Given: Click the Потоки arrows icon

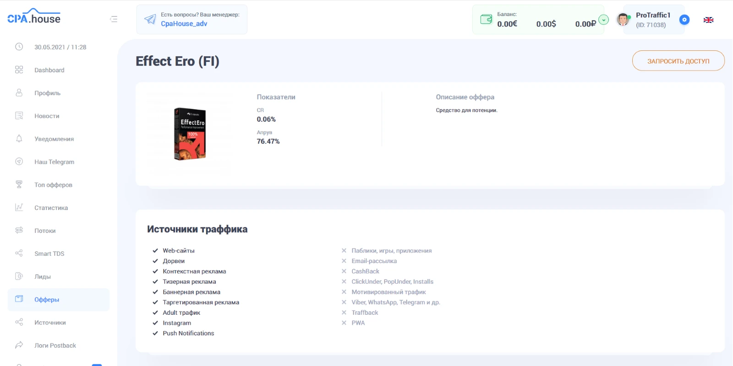Looking at the screenshot, I should coord(19,230).
